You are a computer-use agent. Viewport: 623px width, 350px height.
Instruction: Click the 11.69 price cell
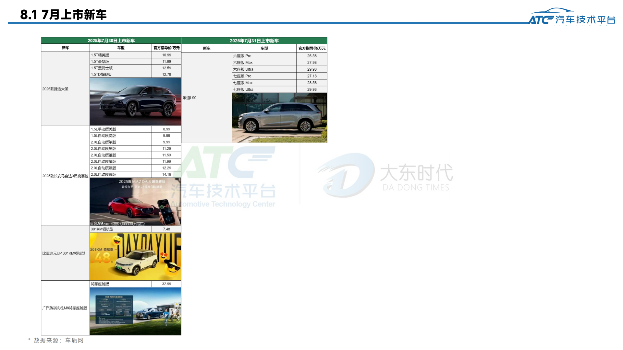[x=166, y=62]
